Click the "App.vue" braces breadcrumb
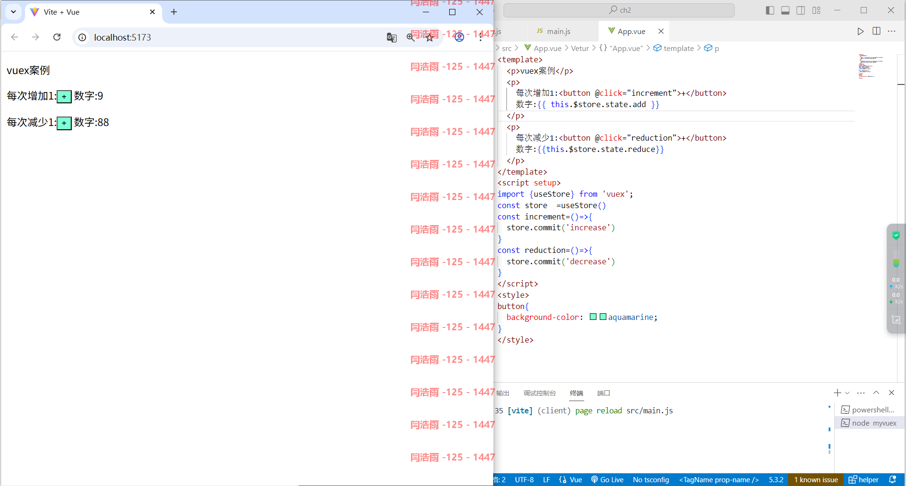Screen dimensions: 906x486 click(621, 48)
